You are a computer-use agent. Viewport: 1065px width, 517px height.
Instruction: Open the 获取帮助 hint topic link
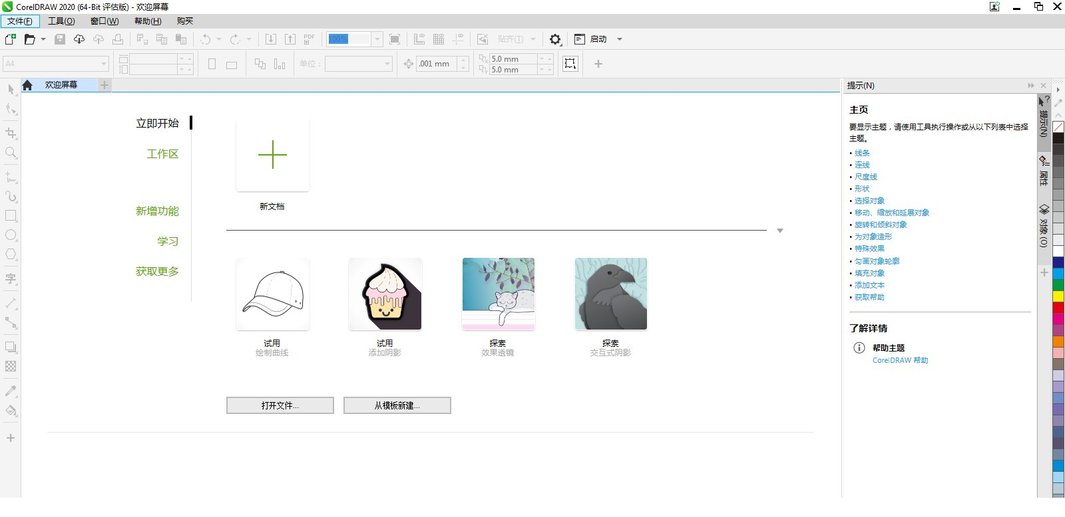pos(869,297)
